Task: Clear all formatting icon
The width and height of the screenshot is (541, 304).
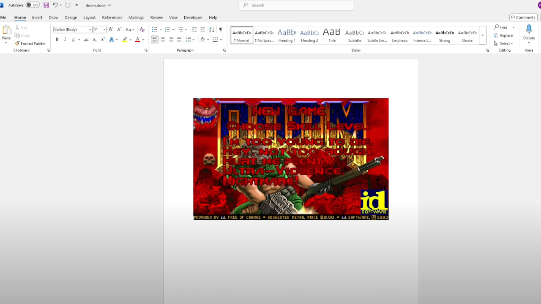Action: (x=142, y=30)
